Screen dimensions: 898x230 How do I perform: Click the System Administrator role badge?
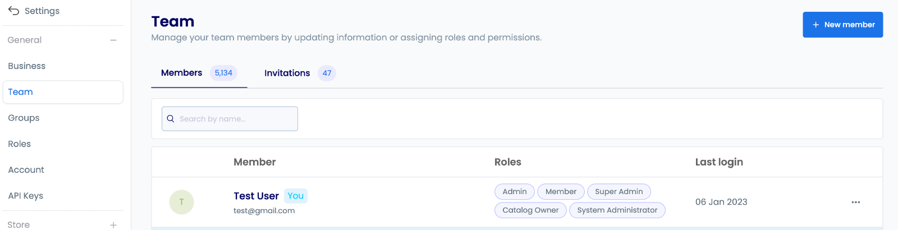click(617, 210)
